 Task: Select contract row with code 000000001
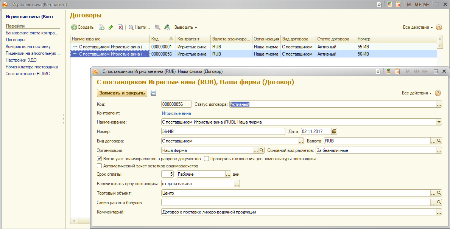(x=254, y=47)
